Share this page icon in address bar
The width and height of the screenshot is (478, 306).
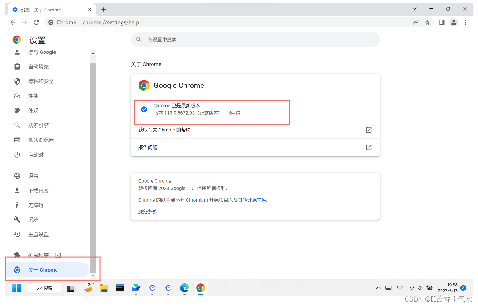tap(415, 22)
